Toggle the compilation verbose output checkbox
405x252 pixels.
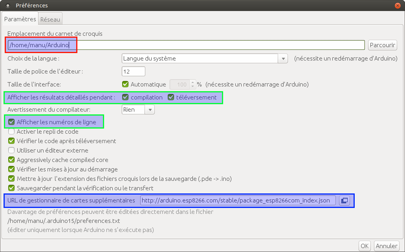point(126,97)
